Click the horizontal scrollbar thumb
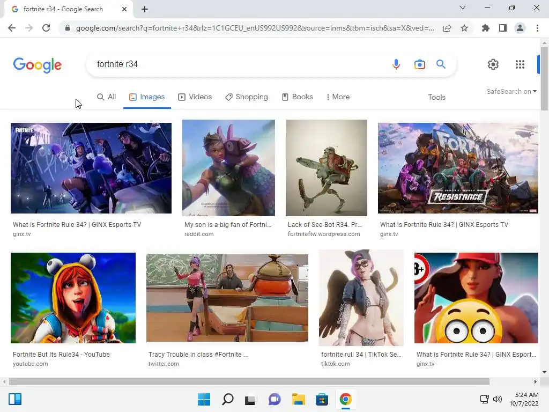This screenshot has width=549, height=412. point(249,381)
